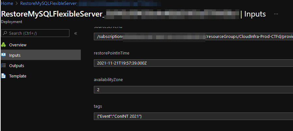Open the Overview menu item
The height and width of the screenshot is (131, 293).
18,45
